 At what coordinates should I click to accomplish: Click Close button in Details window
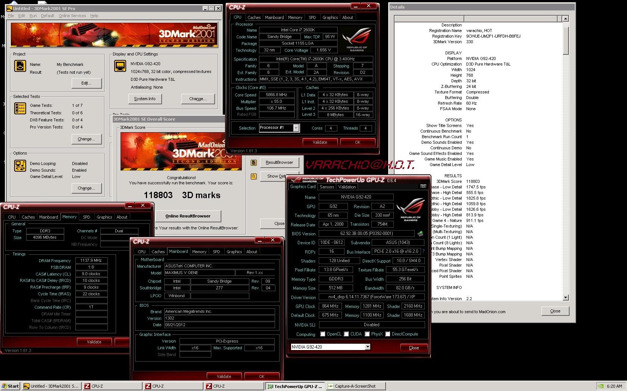(555, 311)
